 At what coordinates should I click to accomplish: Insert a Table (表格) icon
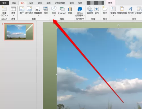pyautogui.click(x=13, y=9)
